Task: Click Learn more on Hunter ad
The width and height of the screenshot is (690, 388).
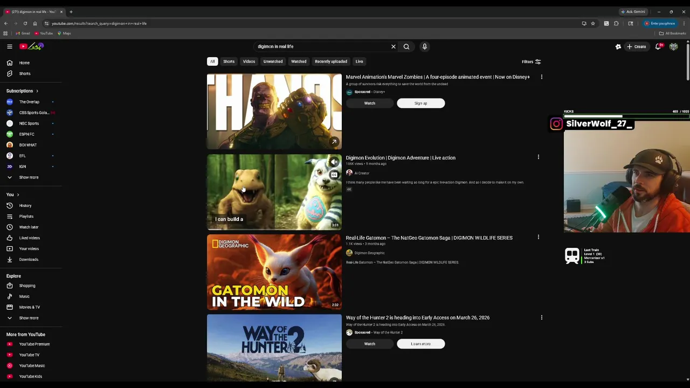Action: click(421, 344)
